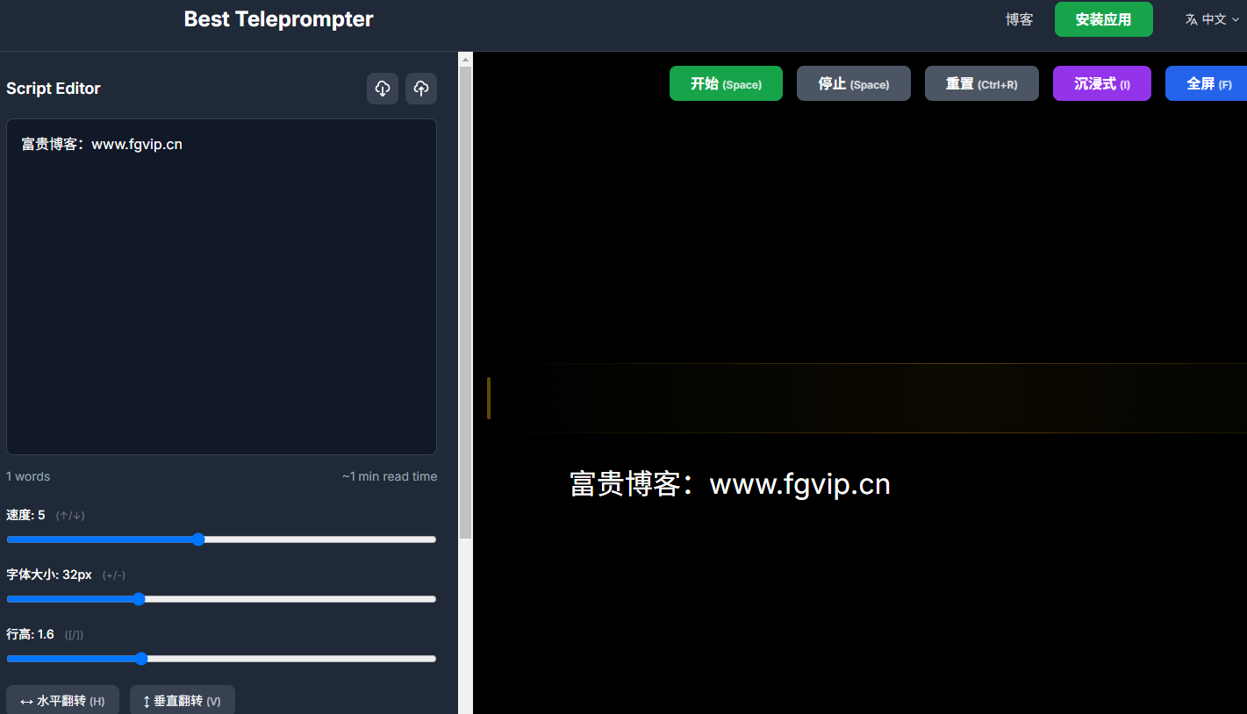Click the translate icon beside 中文
Image resolution: width=1247 pixels, height=714 pixels.
(1191, 19)
